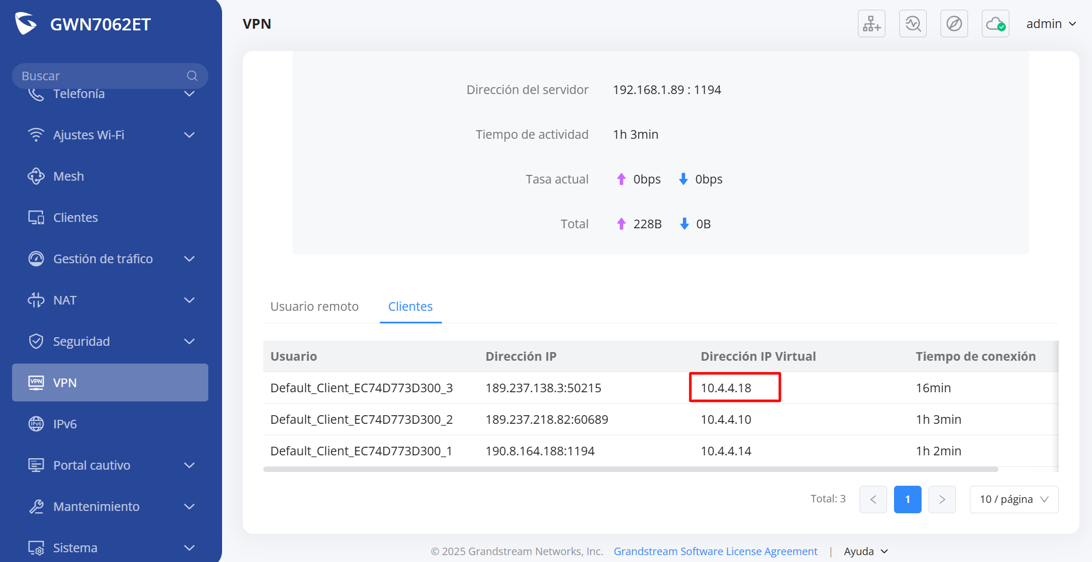Open the network topology icon in header
Image resolution: width=1092 pixels, height=562 pixels.
click(871, 24)
